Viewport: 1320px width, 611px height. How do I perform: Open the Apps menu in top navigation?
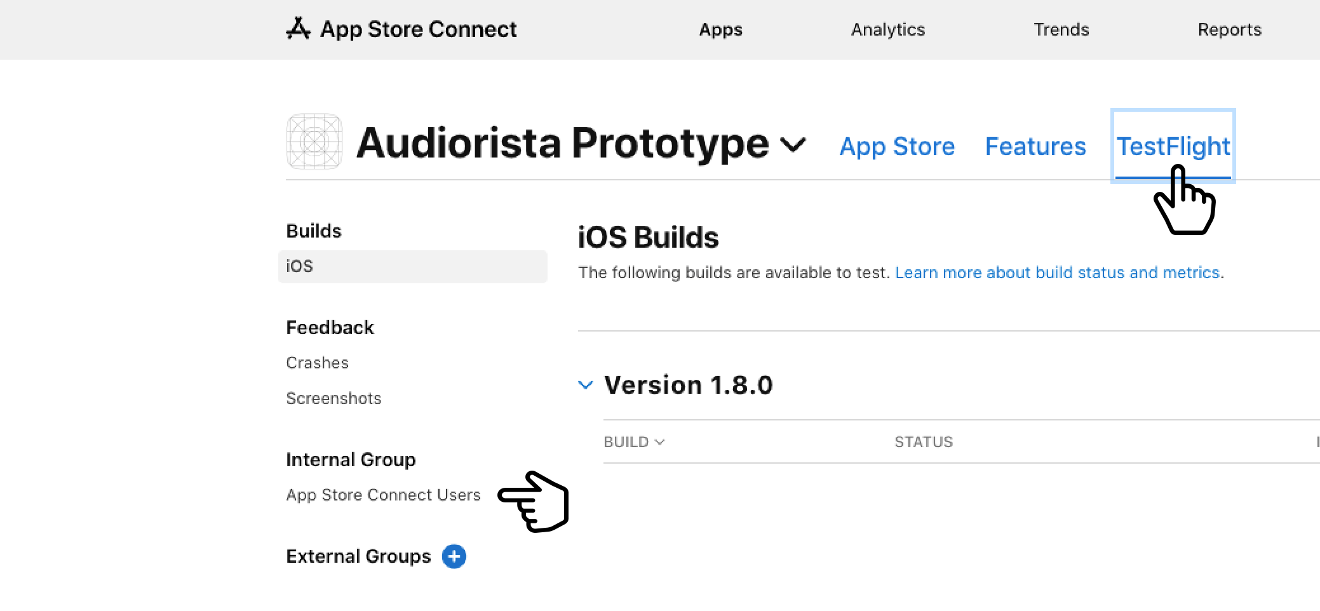click(720, 29)
